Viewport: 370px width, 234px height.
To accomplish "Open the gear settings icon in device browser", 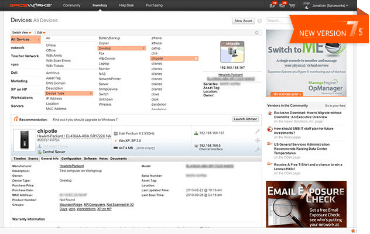I will (x=257, y=33).
